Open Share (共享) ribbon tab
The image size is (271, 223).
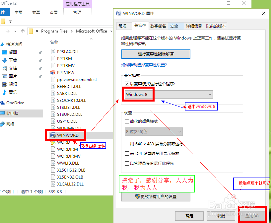[36, 13]
